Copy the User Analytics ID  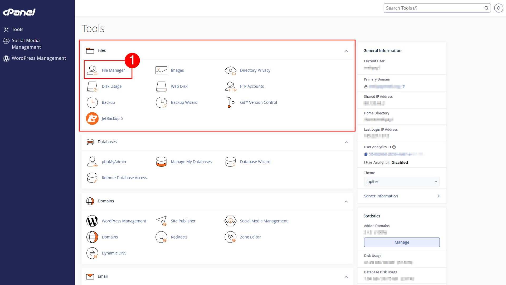tap(366, 154)
